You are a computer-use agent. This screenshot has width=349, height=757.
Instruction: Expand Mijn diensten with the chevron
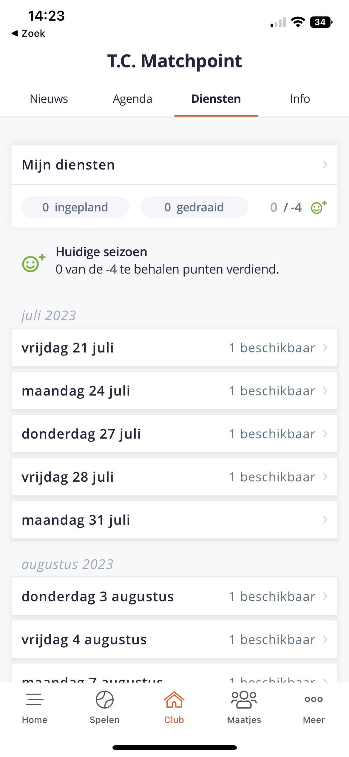pos(325,165)
